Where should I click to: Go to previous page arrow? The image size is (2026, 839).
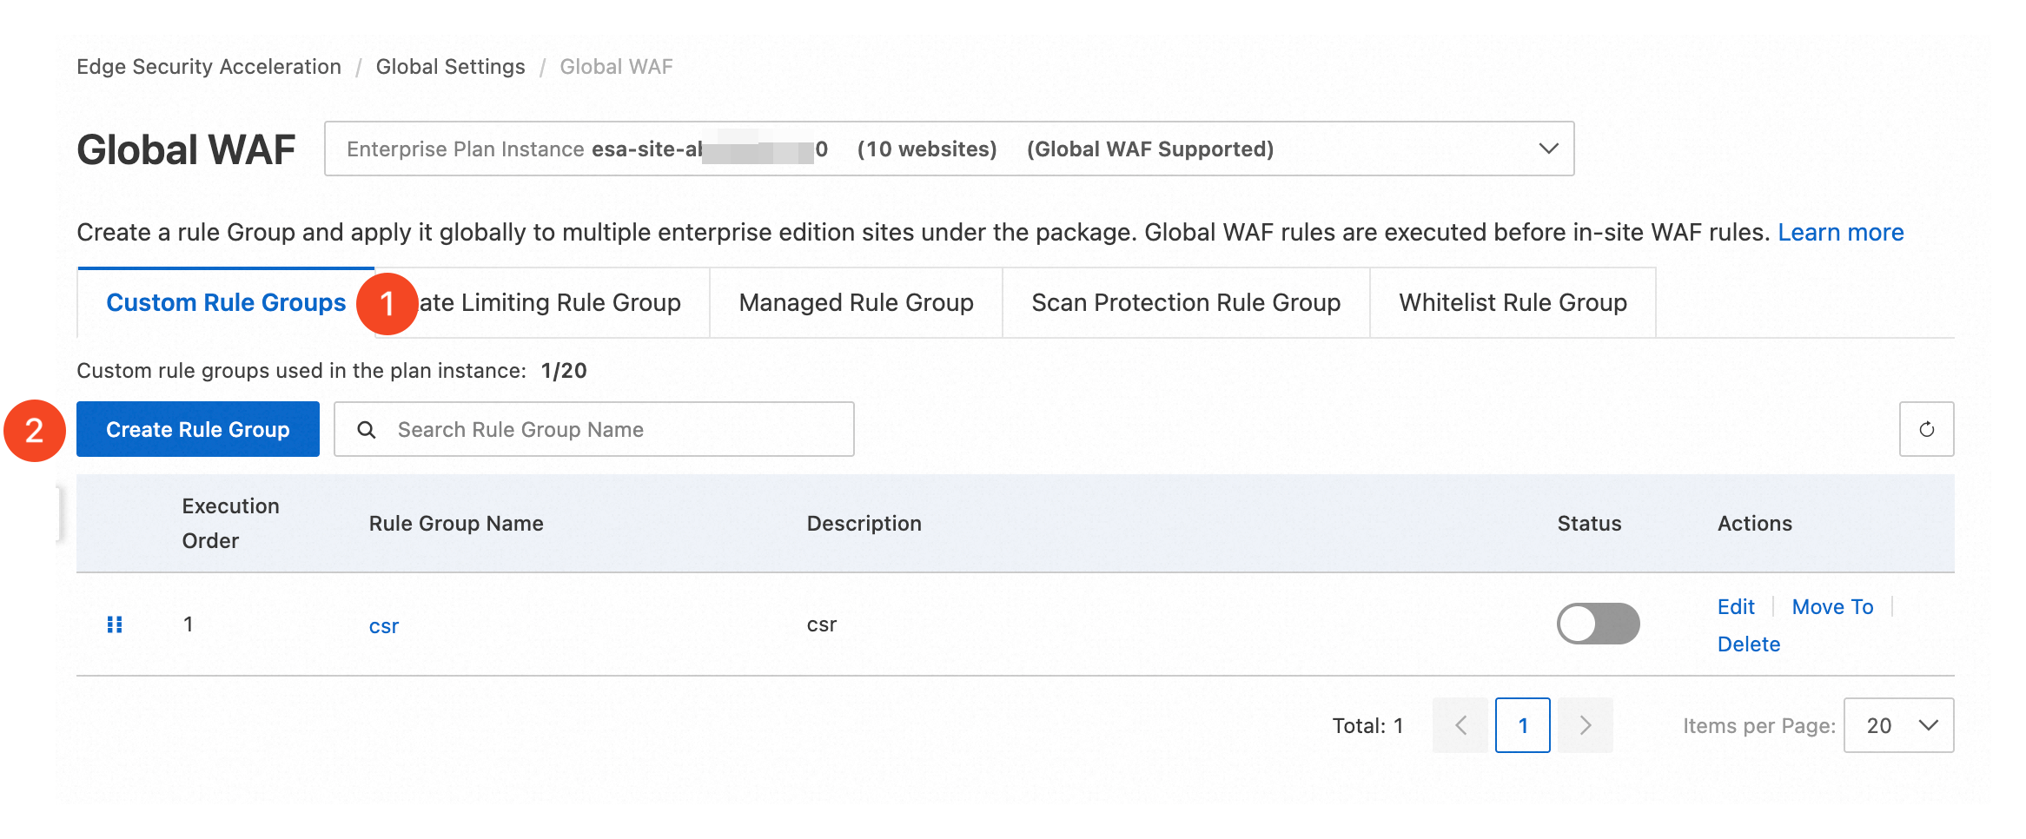tap(1460, 725)
